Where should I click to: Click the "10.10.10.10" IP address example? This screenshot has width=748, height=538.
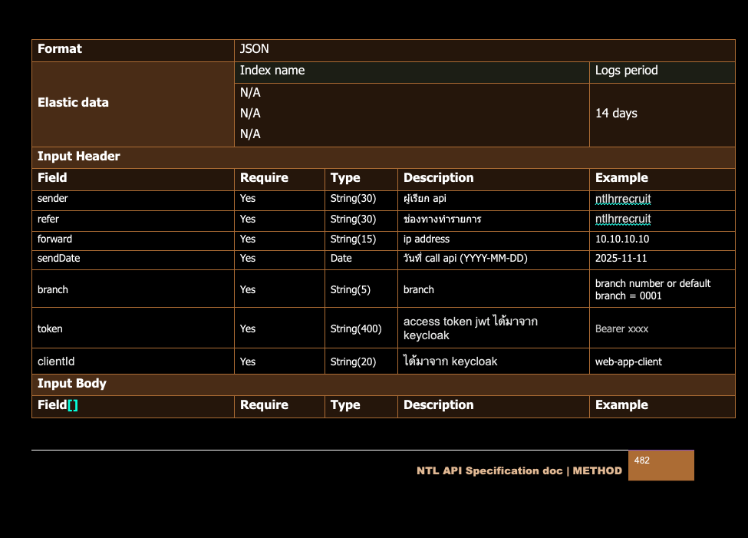click(x=622, y=239)
